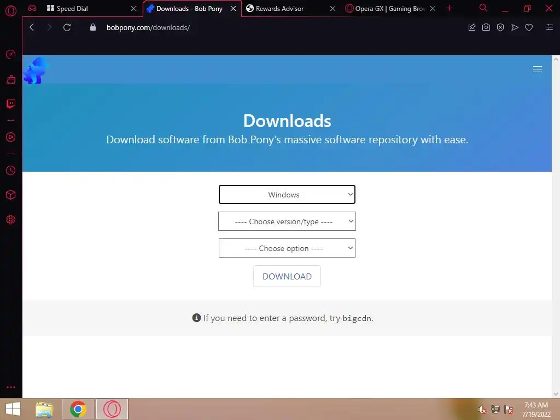Go back to previous page

[32, 27]
